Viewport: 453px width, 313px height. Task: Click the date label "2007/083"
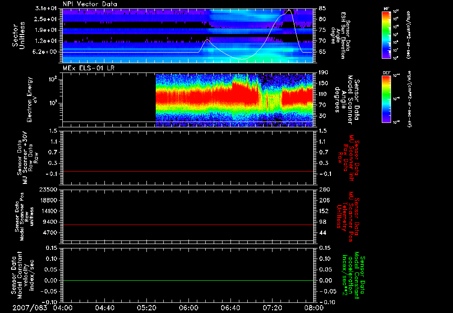click(x=30, y=308)
